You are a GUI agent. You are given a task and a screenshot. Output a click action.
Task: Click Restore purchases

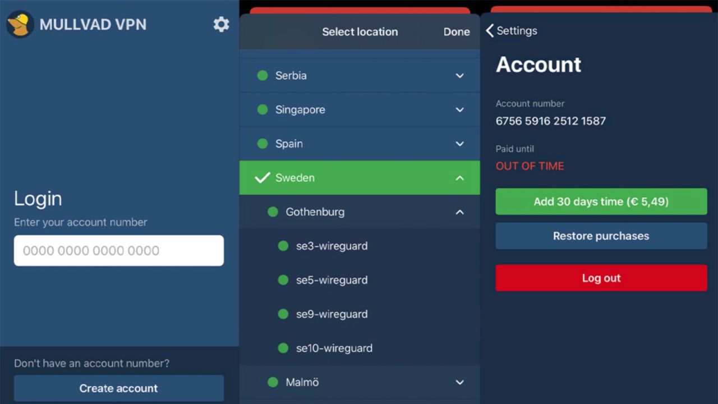[601, 236]
